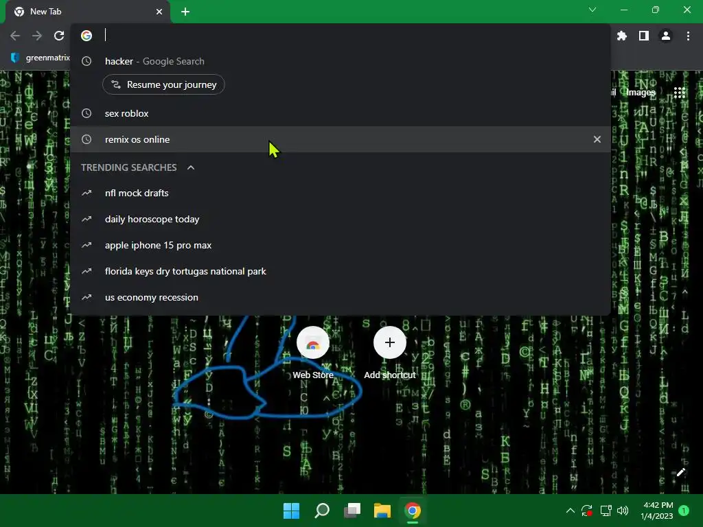Open the Extensions puzzle icon
The height and width of the screenshot is (527, 703).
click(622, 36)
